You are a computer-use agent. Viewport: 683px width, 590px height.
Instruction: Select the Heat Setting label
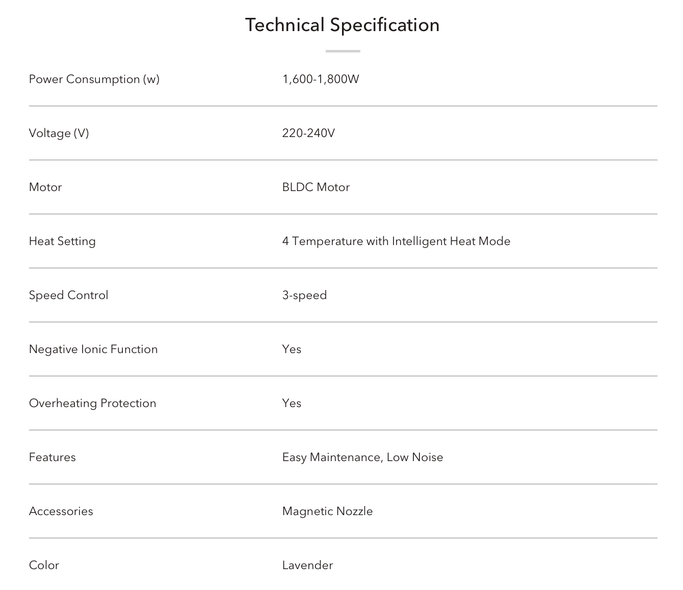[62, 242]
